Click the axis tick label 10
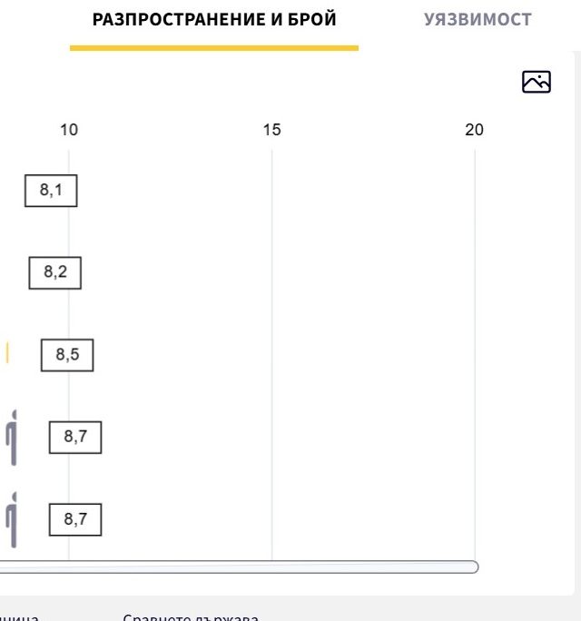This screenshot has width=581, height=621. click(69, 130)
